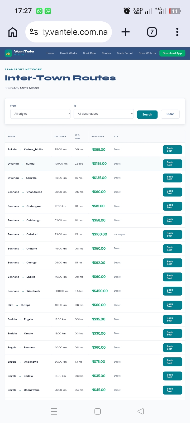Expand the To destinations dropdown
The image size is (190, 423).
point(104,114)
